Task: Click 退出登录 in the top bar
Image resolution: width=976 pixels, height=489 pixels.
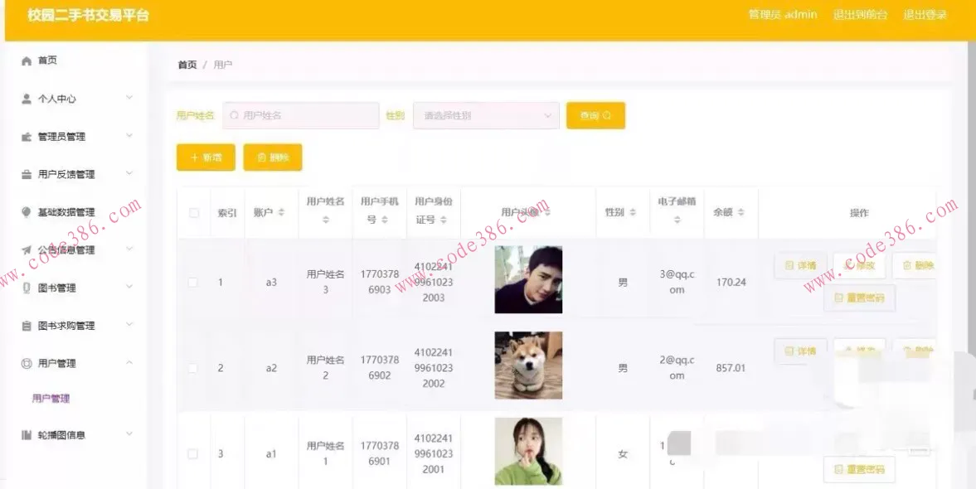Action: pyautogui.click(x=924, y=15)
